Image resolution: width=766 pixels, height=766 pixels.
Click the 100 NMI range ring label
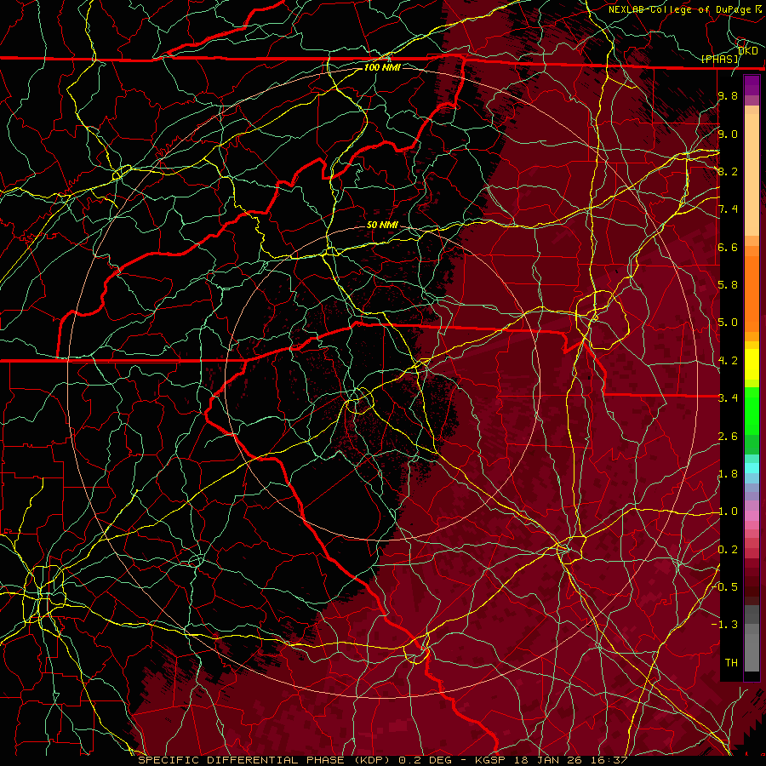(x=382, y=67)
